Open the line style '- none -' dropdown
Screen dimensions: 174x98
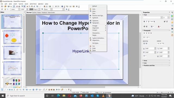19,9
